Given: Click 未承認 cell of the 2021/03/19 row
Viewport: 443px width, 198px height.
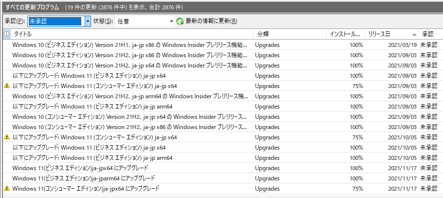Looking at the screenshot, I should click(429, 45).
